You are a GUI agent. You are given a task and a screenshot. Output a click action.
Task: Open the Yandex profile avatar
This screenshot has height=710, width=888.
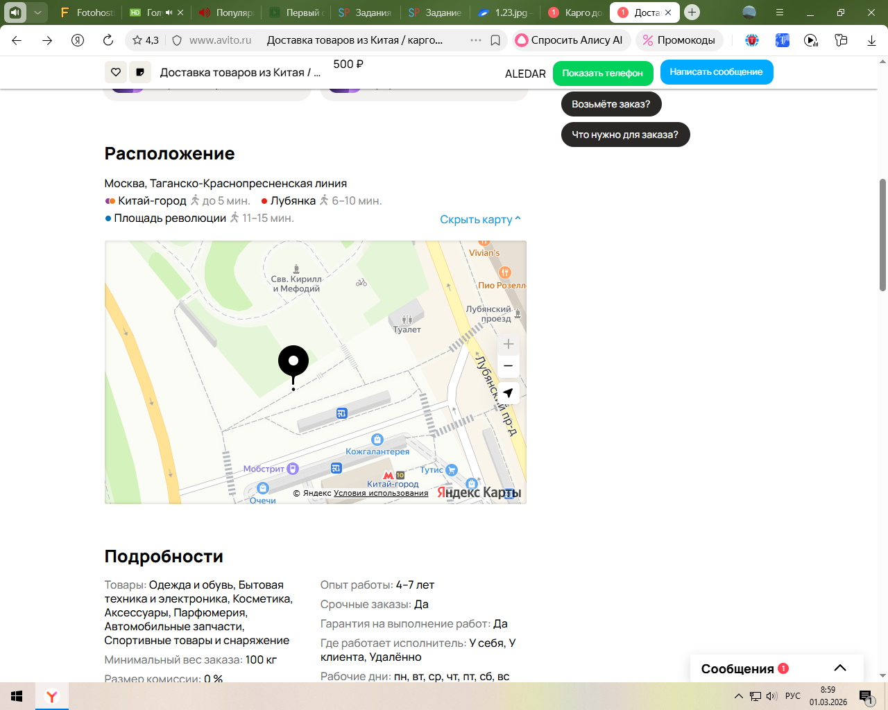coord(749,12)
